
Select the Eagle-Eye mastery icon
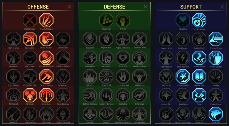[216, 114]
